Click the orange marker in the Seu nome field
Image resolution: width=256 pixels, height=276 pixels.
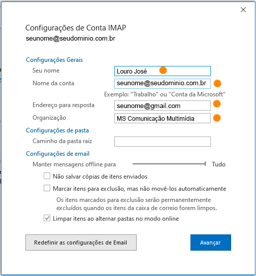coord(163,71)
